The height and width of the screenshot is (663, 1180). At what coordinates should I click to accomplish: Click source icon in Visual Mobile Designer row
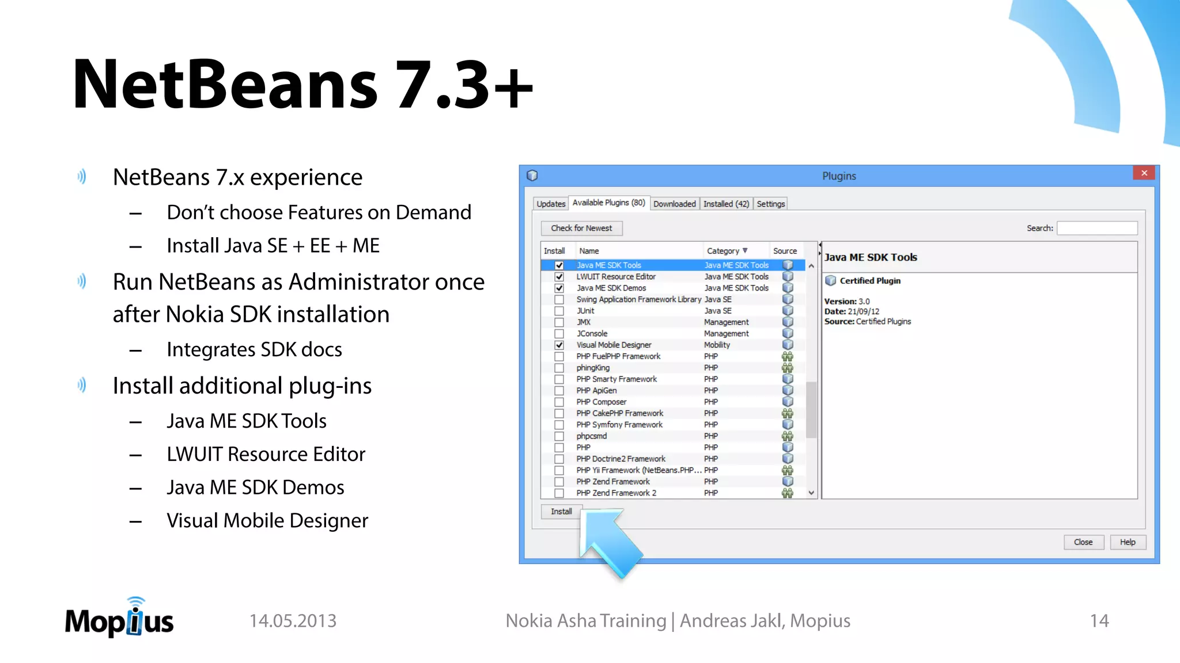click(x=788, y=345)
